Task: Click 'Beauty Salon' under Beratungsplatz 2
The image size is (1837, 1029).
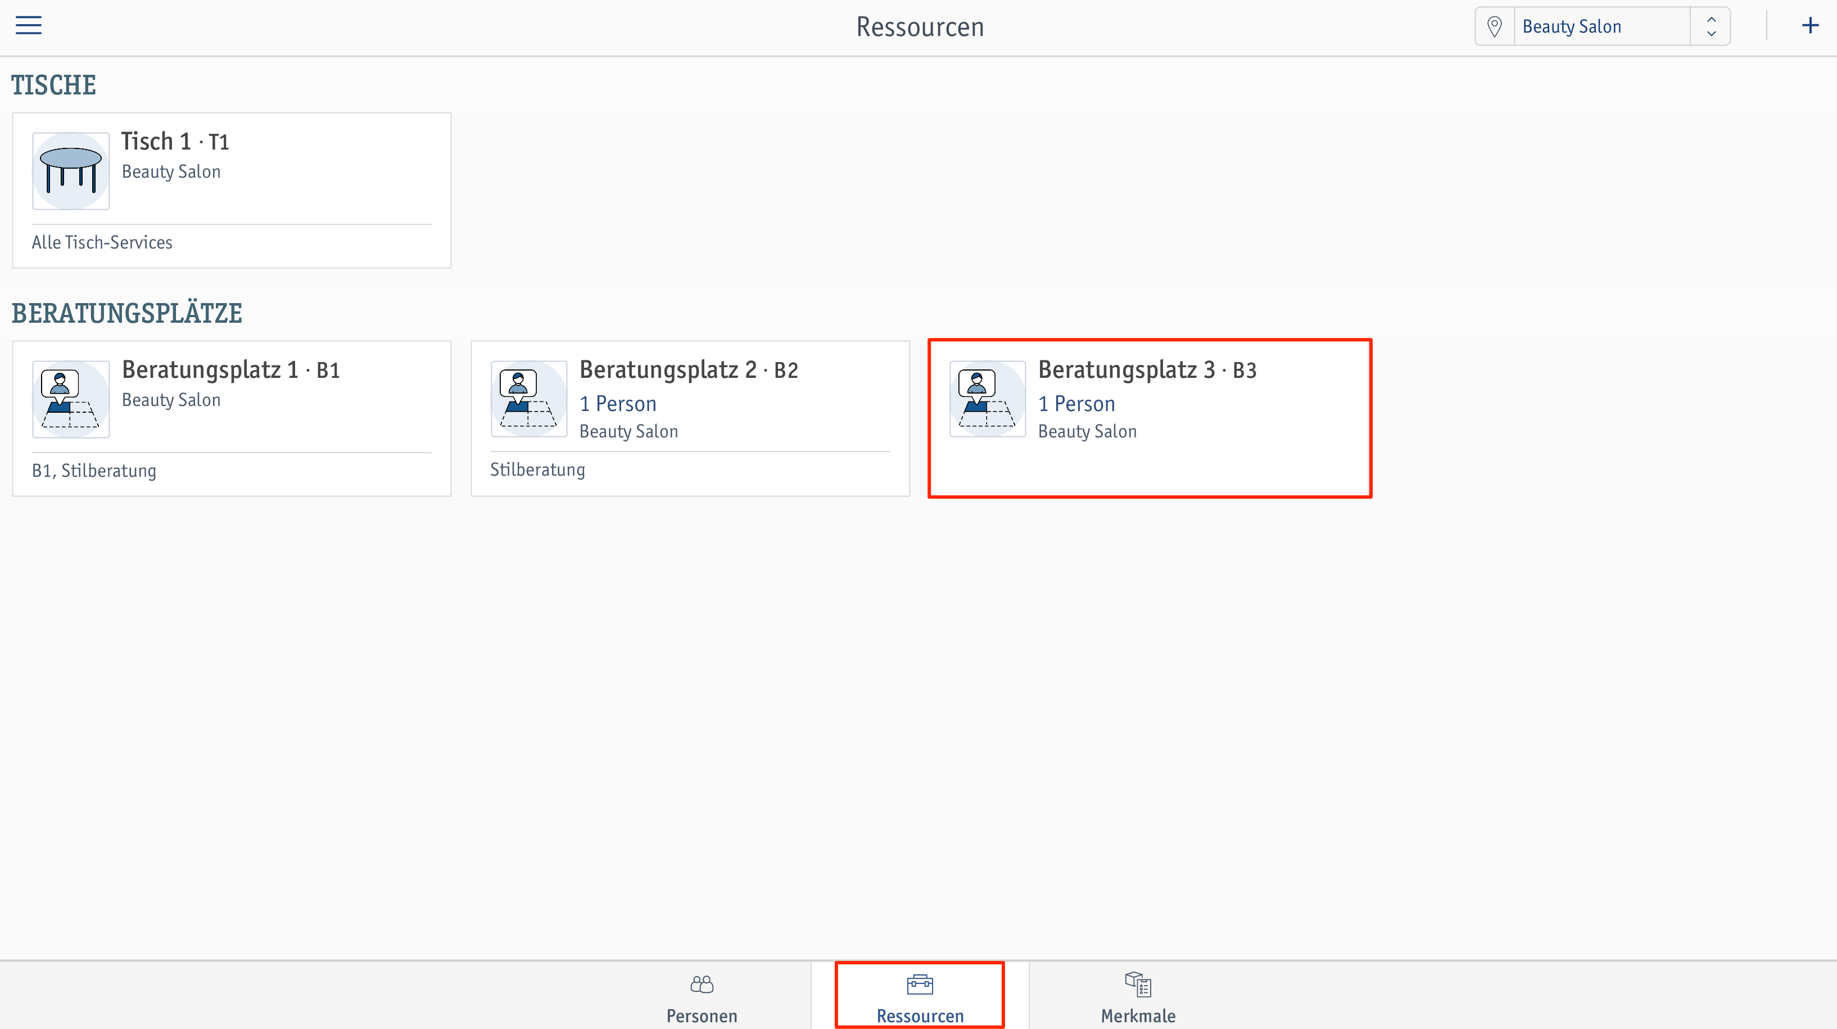Action: [x=629, y=432]
